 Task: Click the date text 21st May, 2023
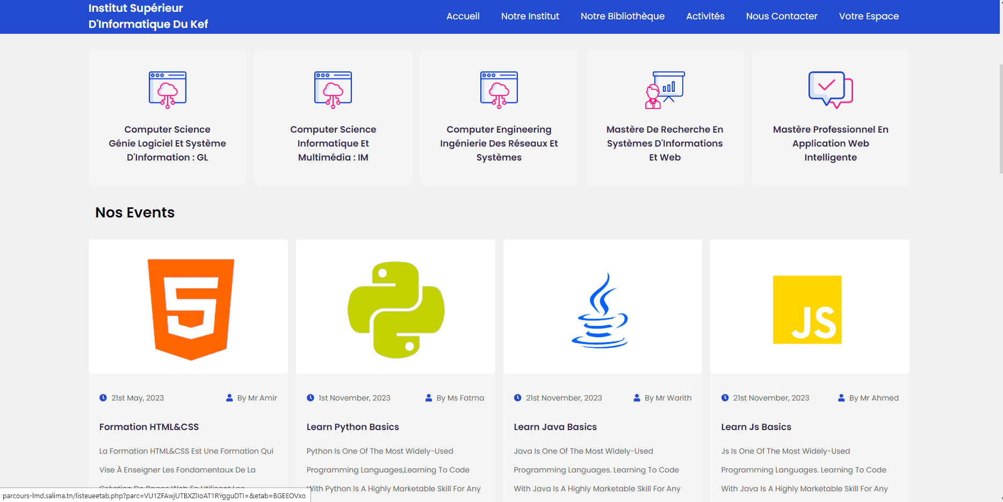[138, 398]
